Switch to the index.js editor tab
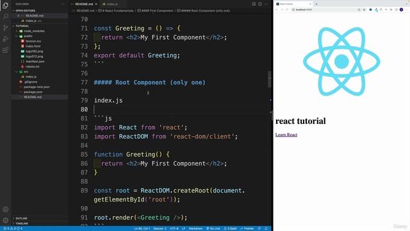Viewport: 410px width, 231px height. pyautogui.click(x=112, y=4)
